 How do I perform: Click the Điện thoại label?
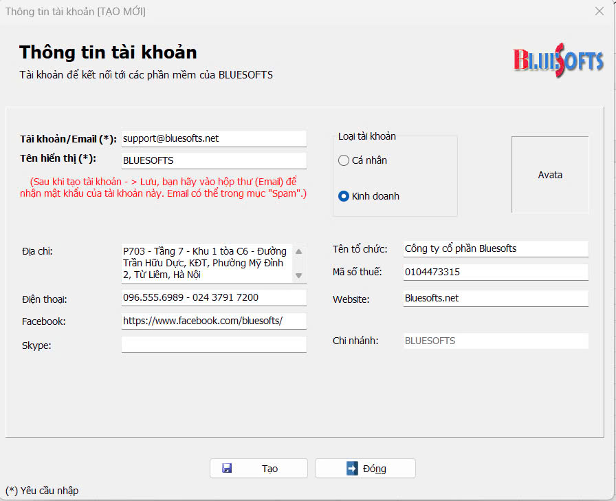click(x=45, y=299)
